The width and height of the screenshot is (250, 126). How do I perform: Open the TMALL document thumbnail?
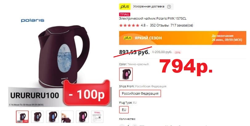[97, 117]
